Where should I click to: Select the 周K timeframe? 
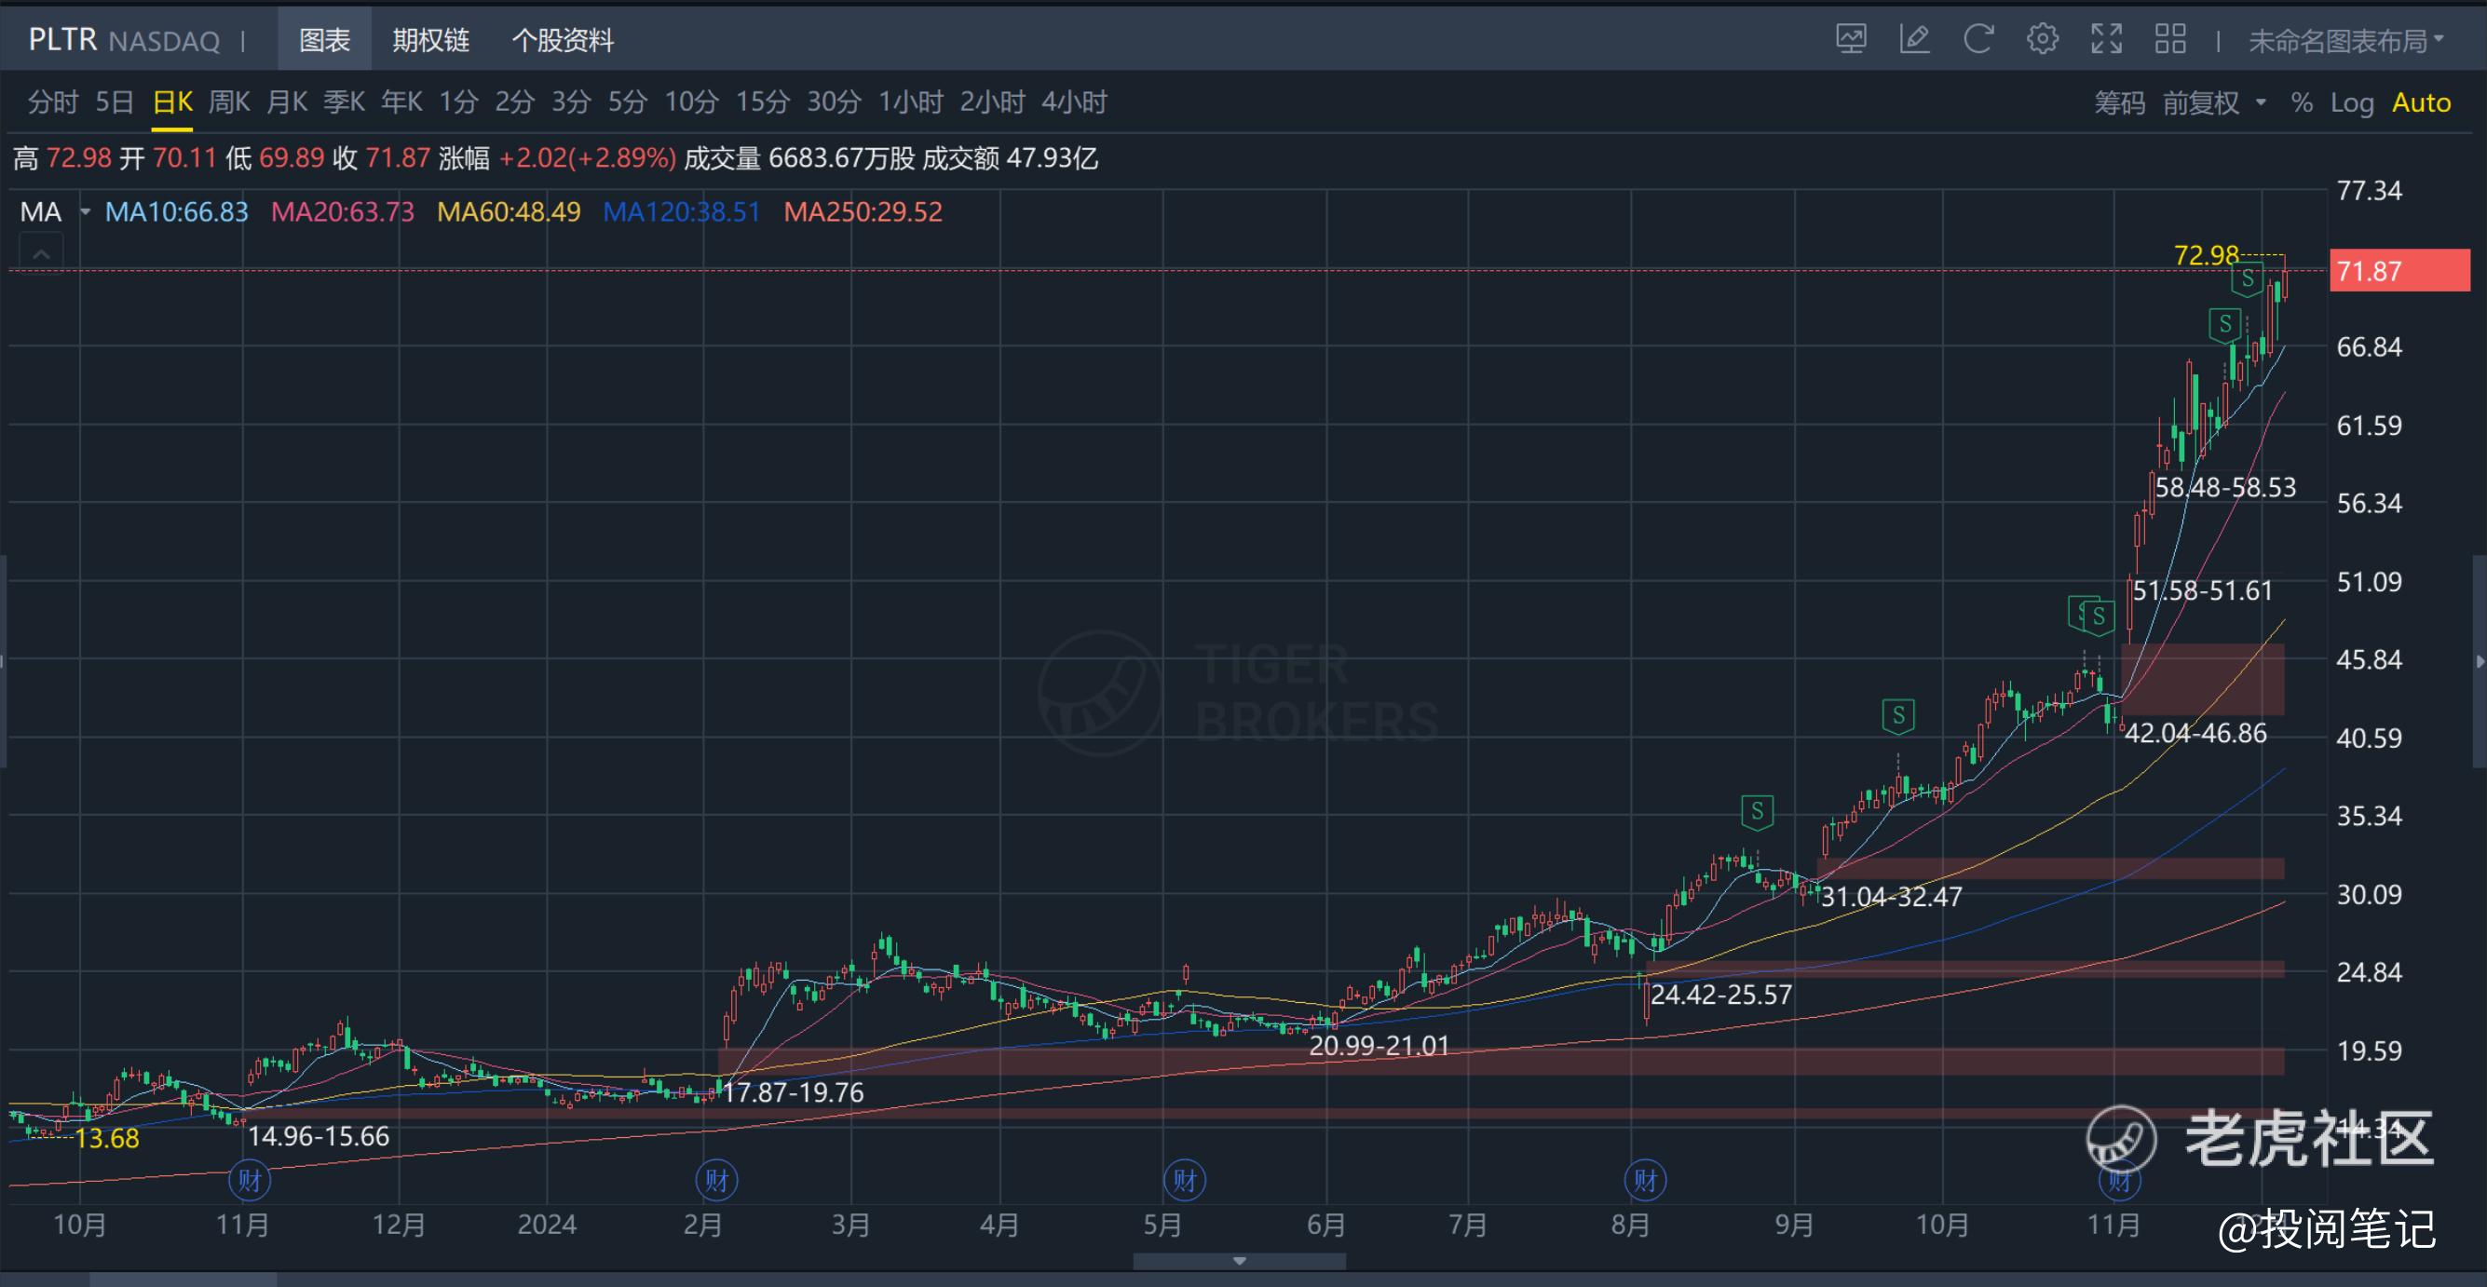[x=230, y=102]
